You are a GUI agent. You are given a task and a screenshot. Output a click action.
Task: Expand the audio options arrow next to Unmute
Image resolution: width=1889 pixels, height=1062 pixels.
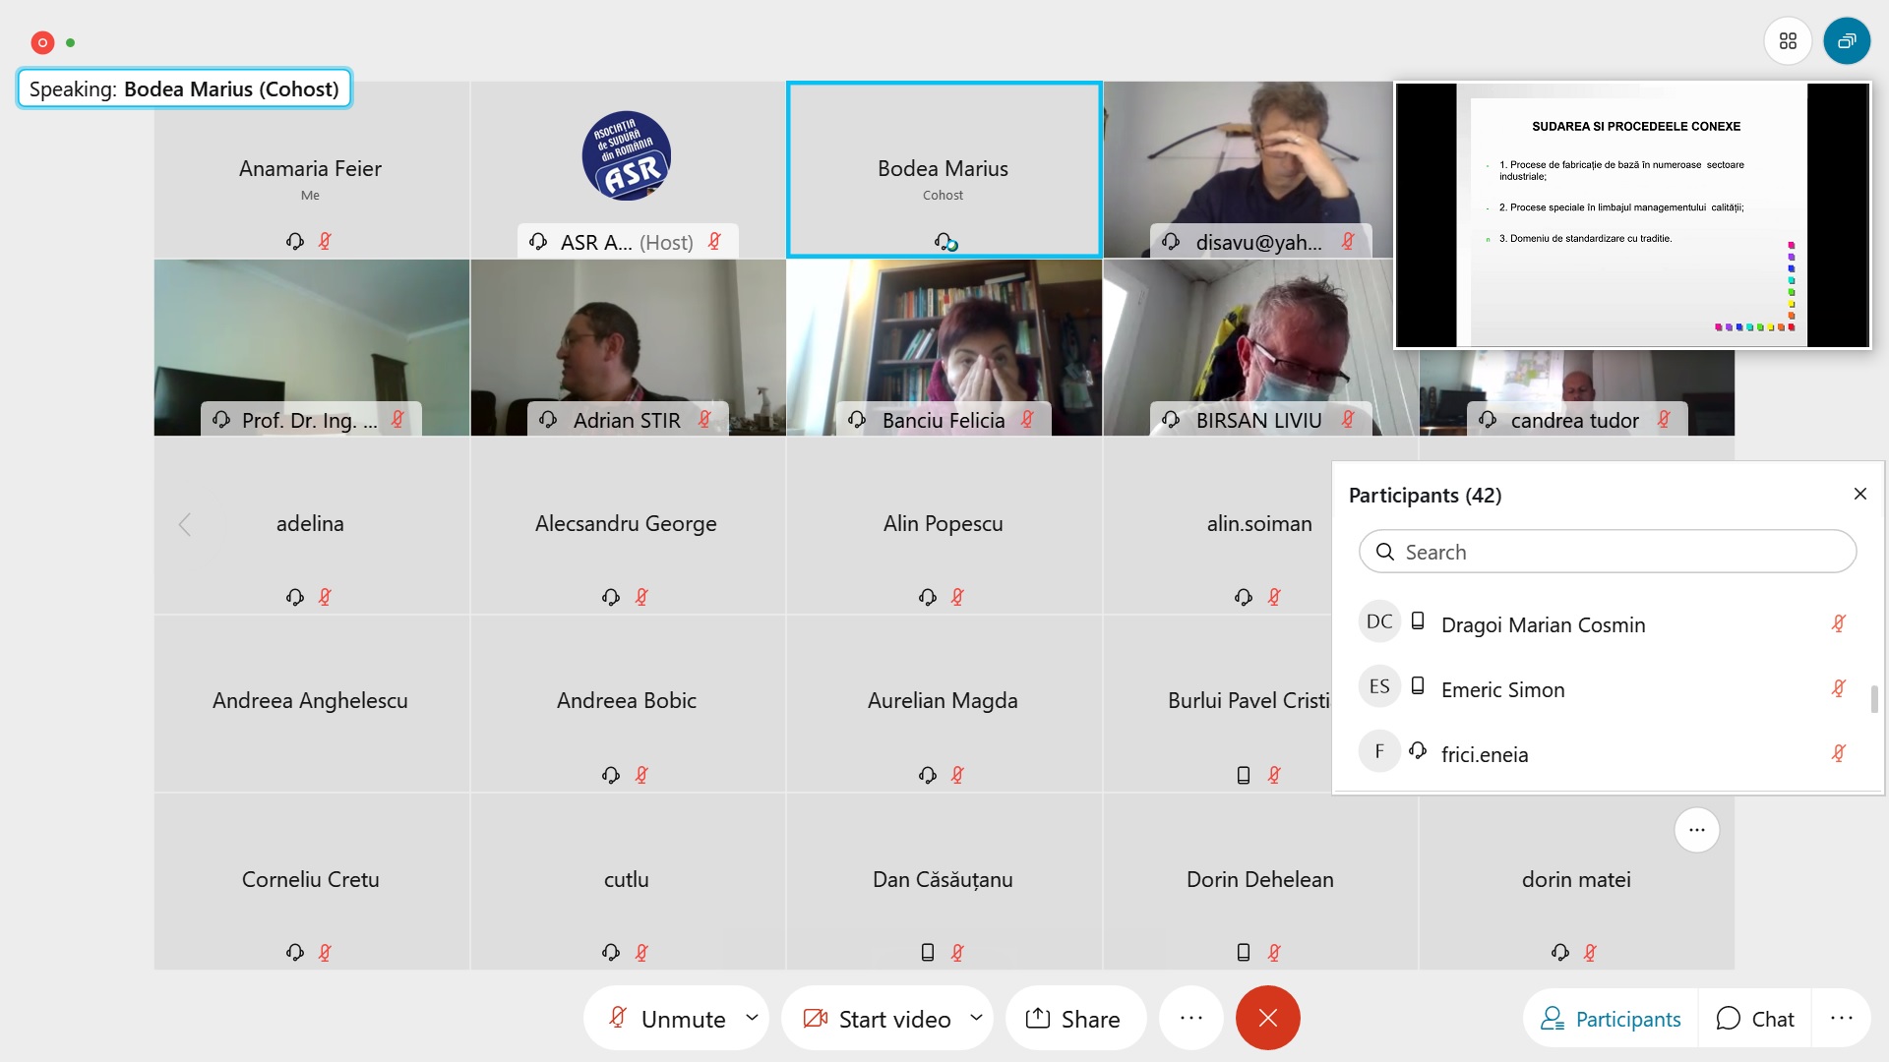click(x=753, y=1018)
